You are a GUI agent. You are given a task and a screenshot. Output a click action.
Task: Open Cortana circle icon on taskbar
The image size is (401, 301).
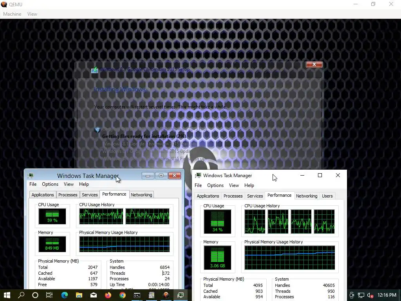coord(35,295)
